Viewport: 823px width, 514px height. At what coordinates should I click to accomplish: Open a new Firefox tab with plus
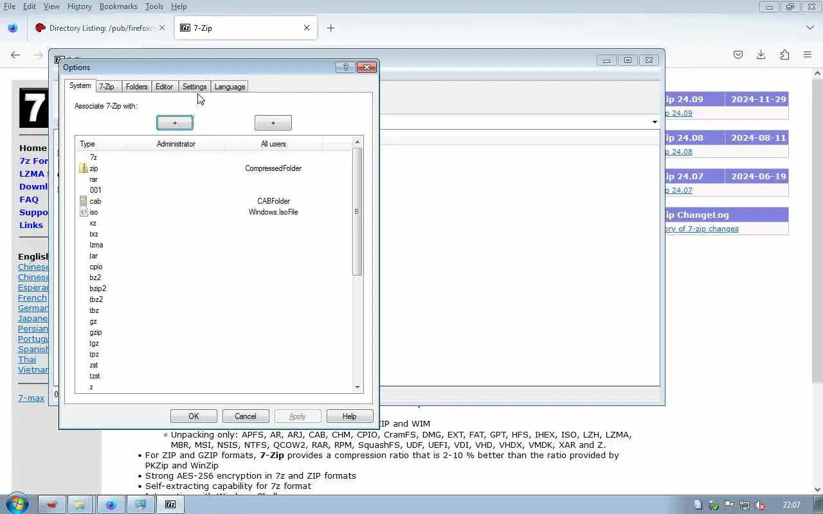pyautogui.click(x=330, y=28)
